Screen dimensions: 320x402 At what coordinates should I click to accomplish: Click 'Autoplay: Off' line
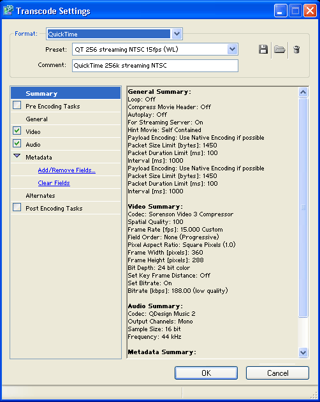click(147, 115)
